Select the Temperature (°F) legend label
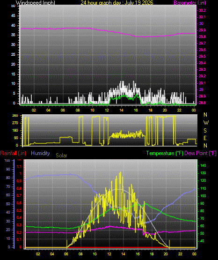This screenshot has height=260, width=218. click(165, 153)
